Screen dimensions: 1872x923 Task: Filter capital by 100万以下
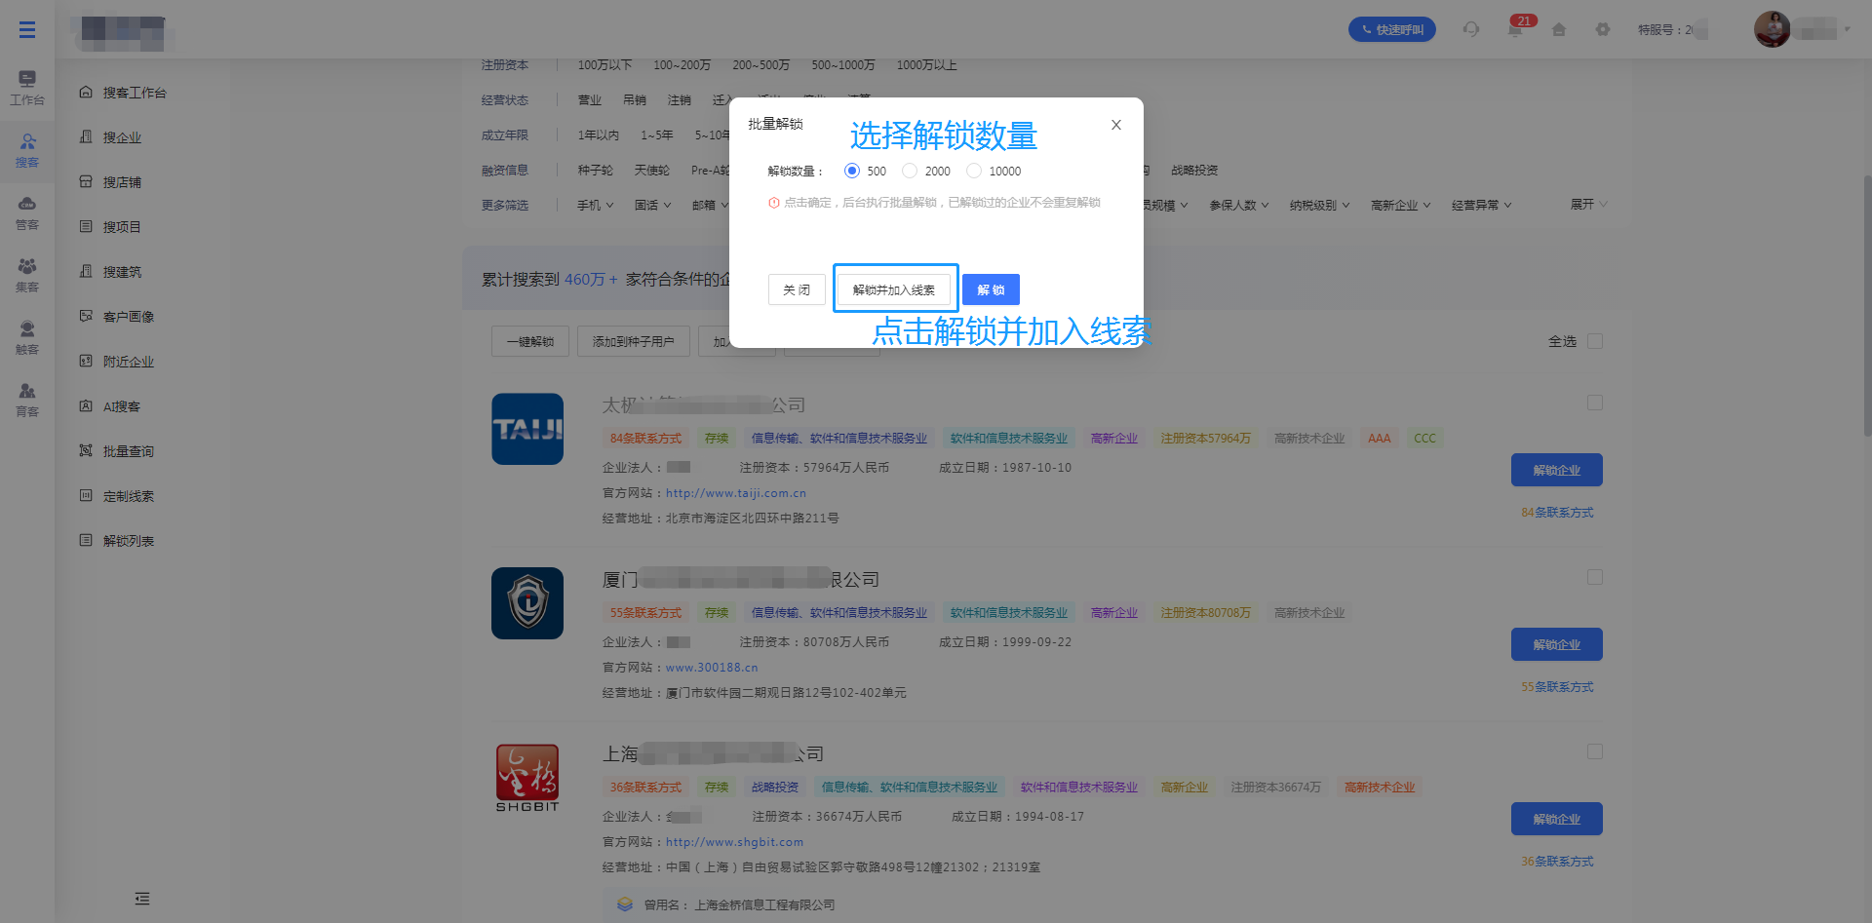pos(604,65)
